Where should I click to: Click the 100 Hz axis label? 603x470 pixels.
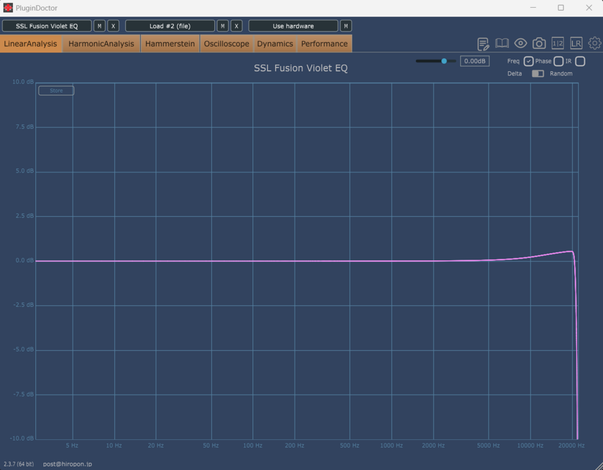[x=253, y=445]
